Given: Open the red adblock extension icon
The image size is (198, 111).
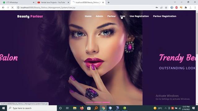Looking at the screenshot, I should (x=176, y=7).
